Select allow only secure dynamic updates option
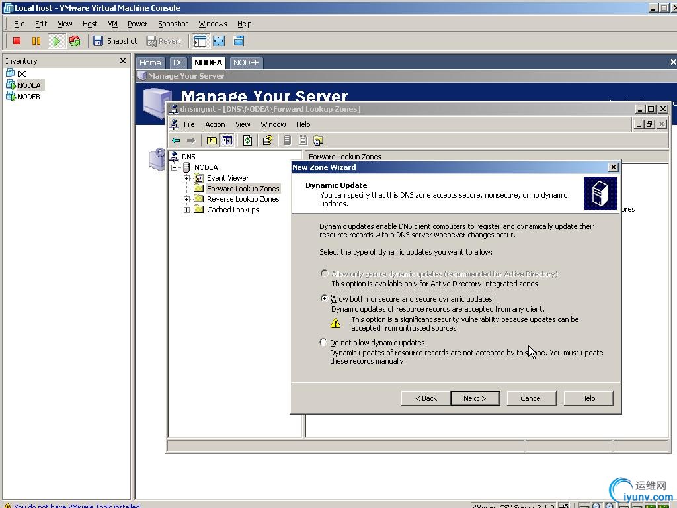Image resolution: width=677 pixels, height=508 pixels. pyautogui.click(x=324, y=273)
